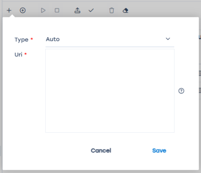Click the checkmark icon in the toolbar
This screenshot has height=173, width=201.
(x=91, y=10)
